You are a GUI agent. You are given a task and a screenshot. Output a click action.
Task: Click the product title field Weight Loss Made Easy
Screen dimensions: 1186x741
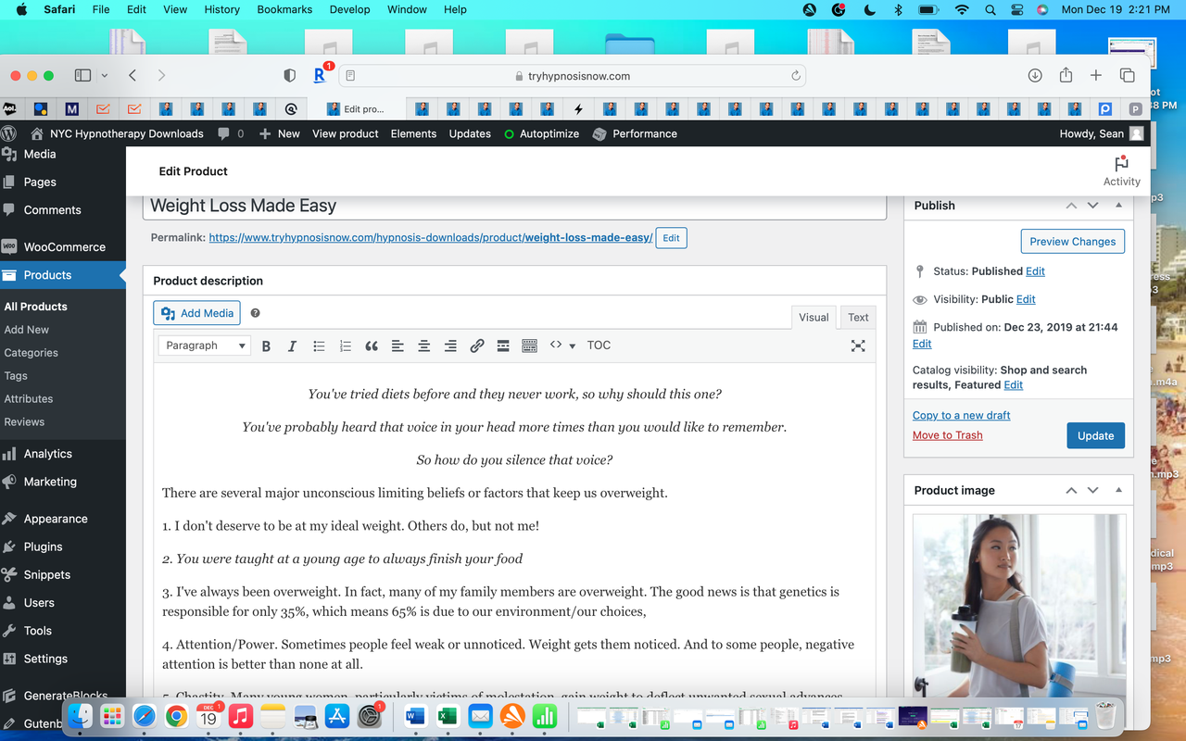click(x=514, y=205)
